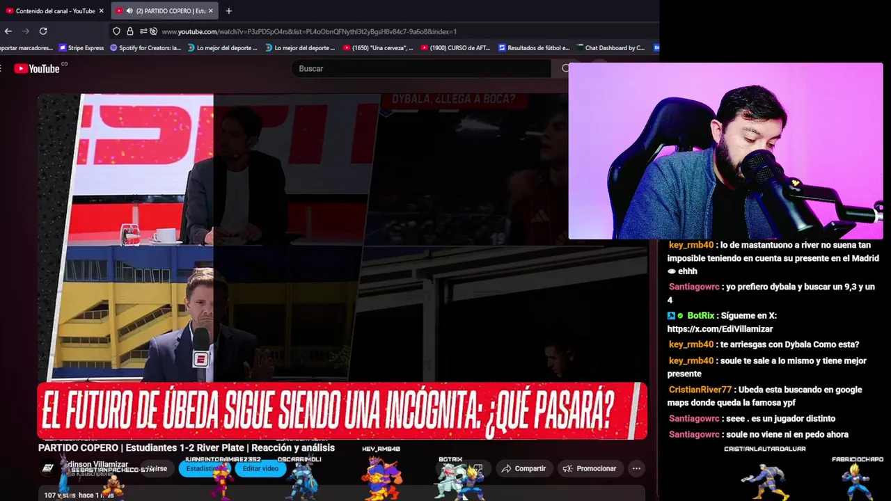Image resolution: width=891 pixels, height=501 pixels.
Task: Reload the page with the refresh icon
Action: [43, 31]
